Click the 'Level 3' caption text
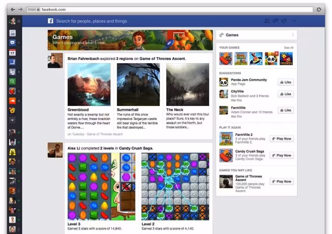332x234 pixels. click(74, 224)
